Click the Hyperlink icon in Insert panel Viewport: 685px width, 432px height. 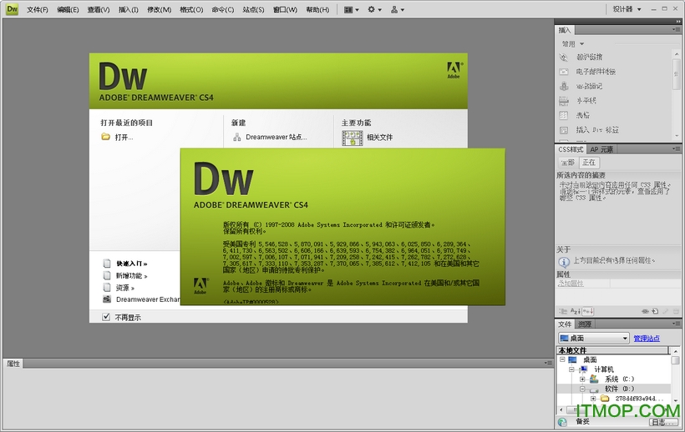point(564,57)
